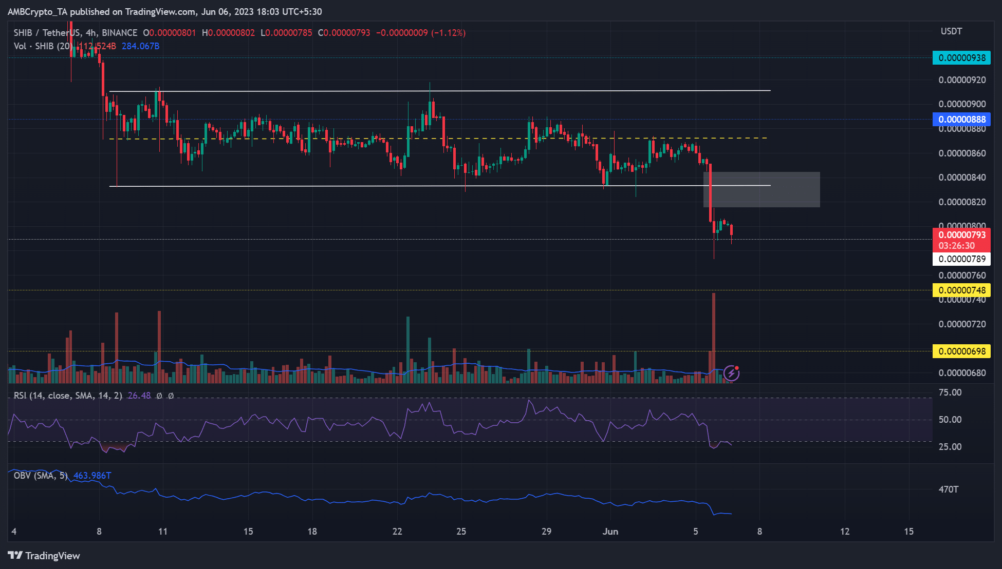The width and height of the screenshot is (1002, 569).
Task: Click the high value H0.00000802
Action: pyautogui.click(x=228, y=33)
